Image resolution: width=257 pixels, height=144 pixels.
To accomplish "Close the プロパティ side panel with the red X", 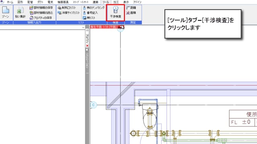I will click(87, 46).
